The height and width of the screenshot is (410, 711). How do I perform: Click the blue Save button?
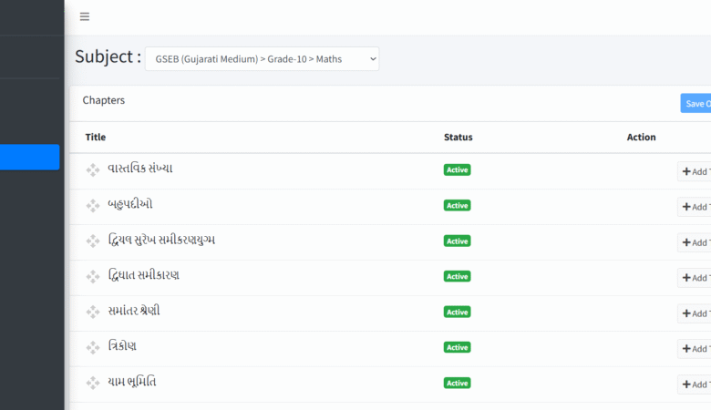coord(696,103)
